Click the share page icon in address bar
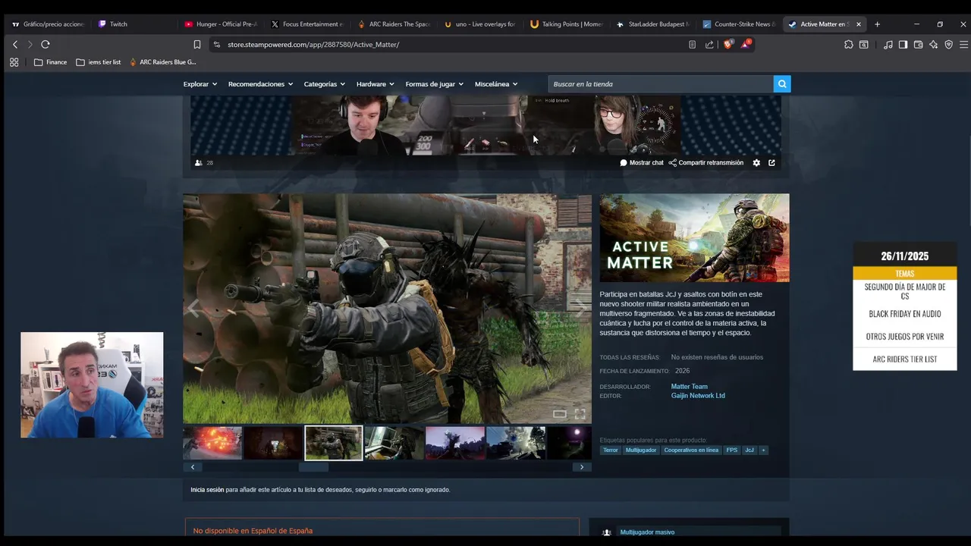 coord(709,45)
